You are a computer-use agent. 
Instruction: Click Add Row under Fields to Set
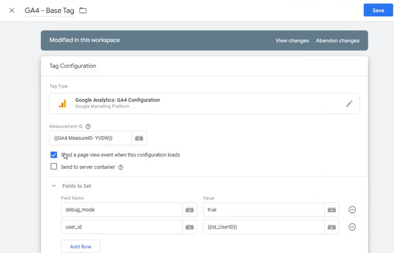[x=80, y=246]
